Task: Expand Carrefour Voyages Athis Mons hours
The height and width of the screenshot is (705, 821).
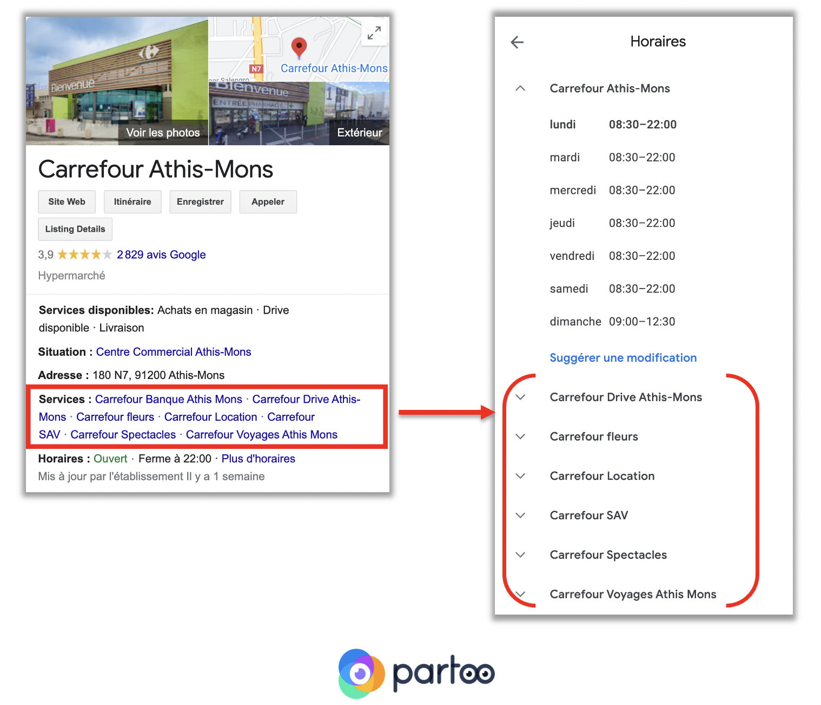Action: click(520, 594)
